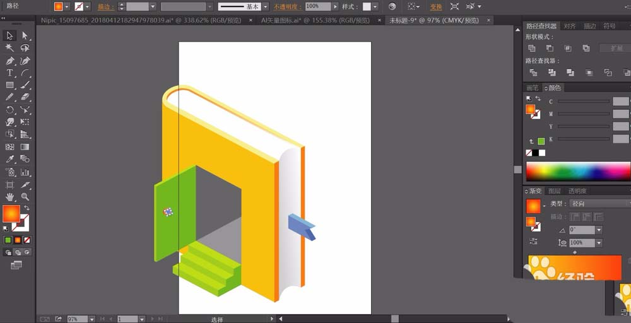Select the Pen tool
Screen dimensions: 631x323
[x=9, y=61]
